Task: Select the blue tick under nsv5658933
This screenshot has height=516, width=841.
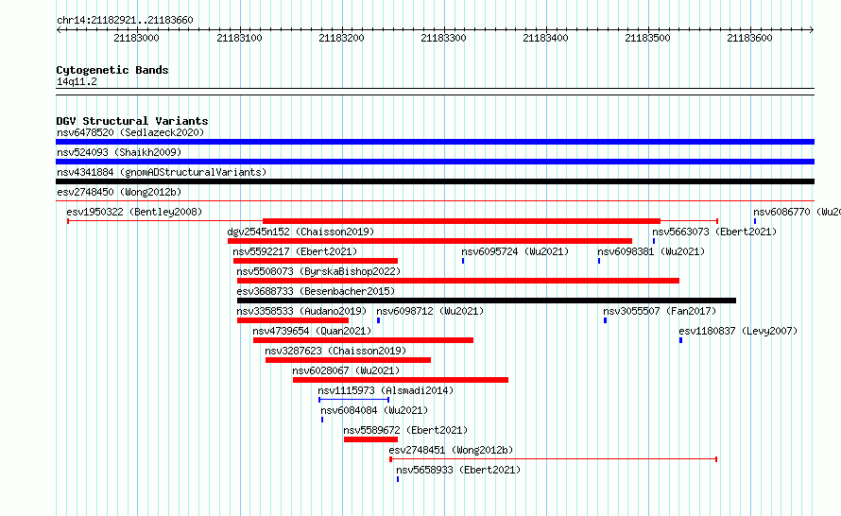Action: 398,479
